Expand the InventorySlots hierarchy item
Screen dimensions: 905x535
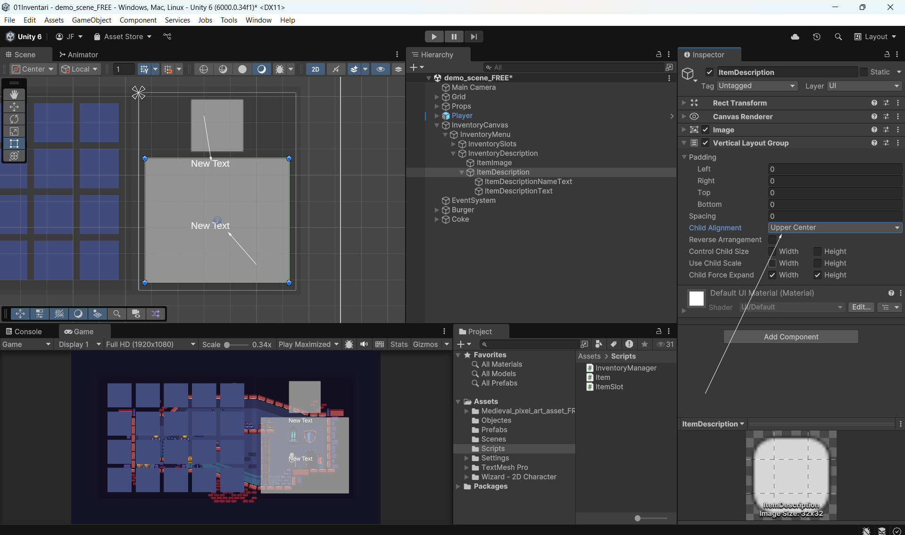(454, 144)
